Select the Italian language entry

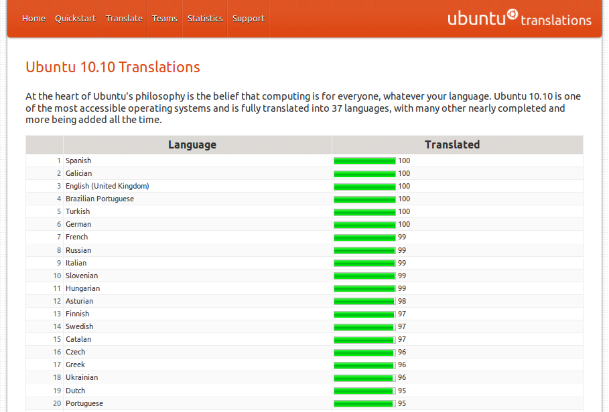[x=76, y=263]
